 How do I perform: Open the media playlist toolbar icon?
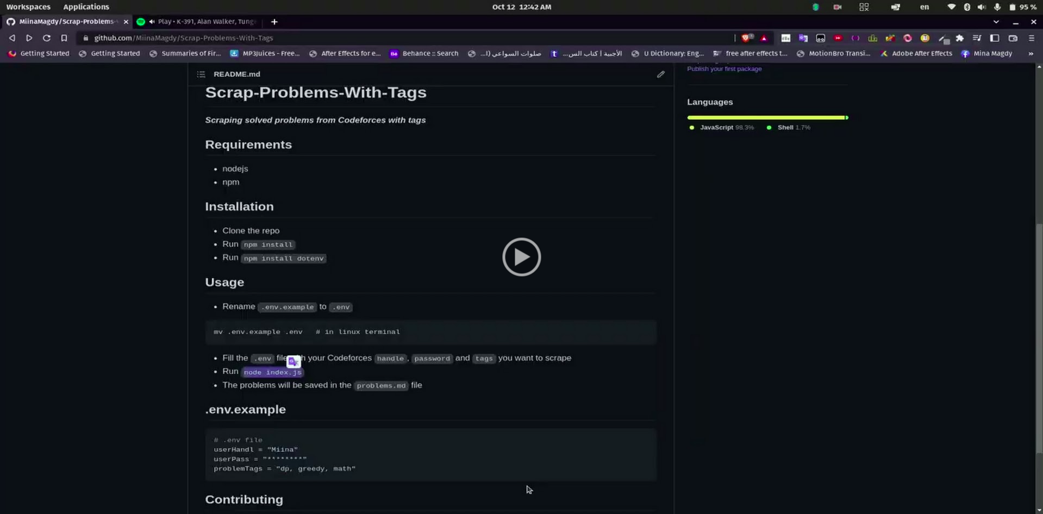(x=977, y=38)
